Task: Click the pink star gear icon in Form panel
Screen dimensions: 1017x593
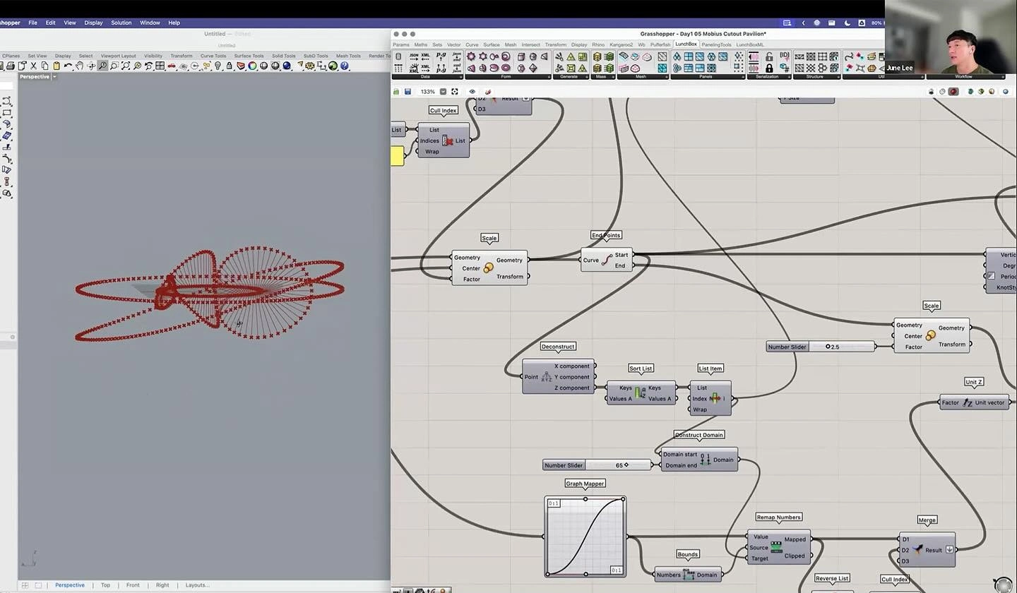Action: (x=471, y=56)
